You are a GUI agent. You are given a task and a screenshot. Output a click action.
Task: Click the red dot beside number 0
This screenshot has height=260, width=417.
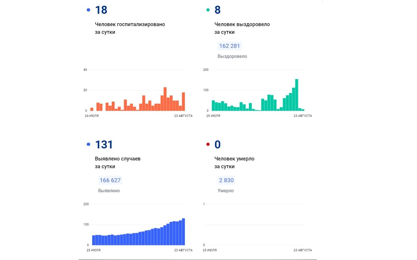tap(208, 144)
